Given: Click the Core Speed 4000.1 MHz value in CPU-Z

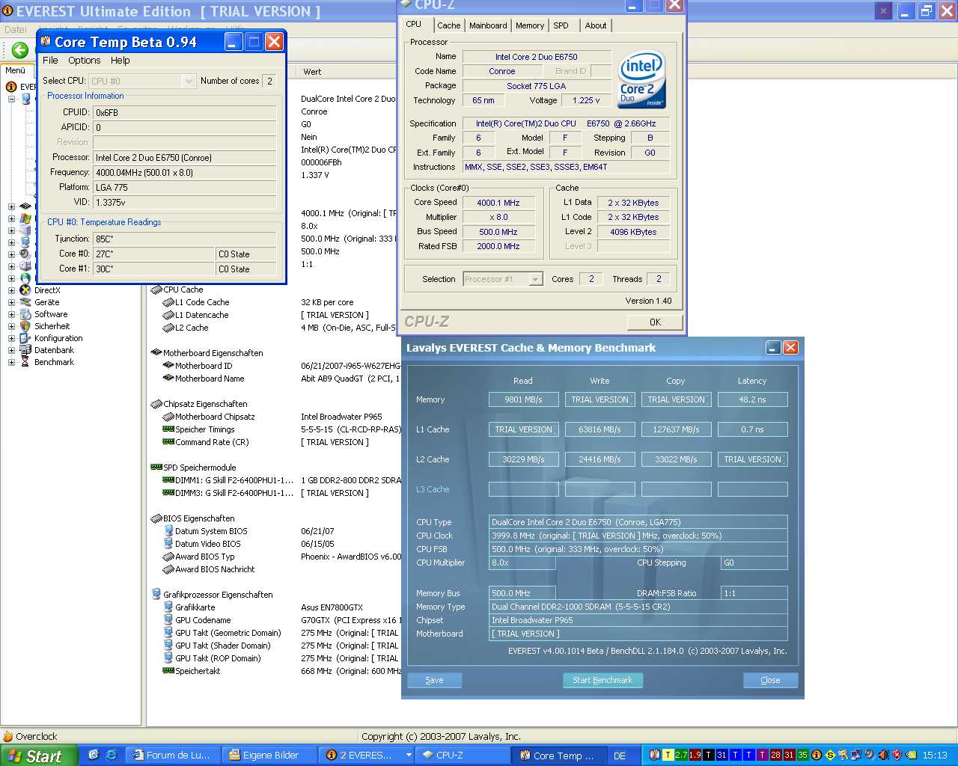Looking at the screenshot, I should pyautogui.click(x=498, y=203).
